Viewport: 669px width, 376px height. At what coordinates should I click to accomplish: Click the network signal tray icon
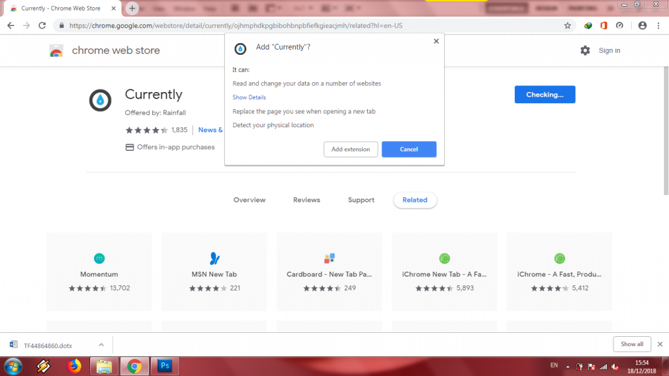click(603, 367)
